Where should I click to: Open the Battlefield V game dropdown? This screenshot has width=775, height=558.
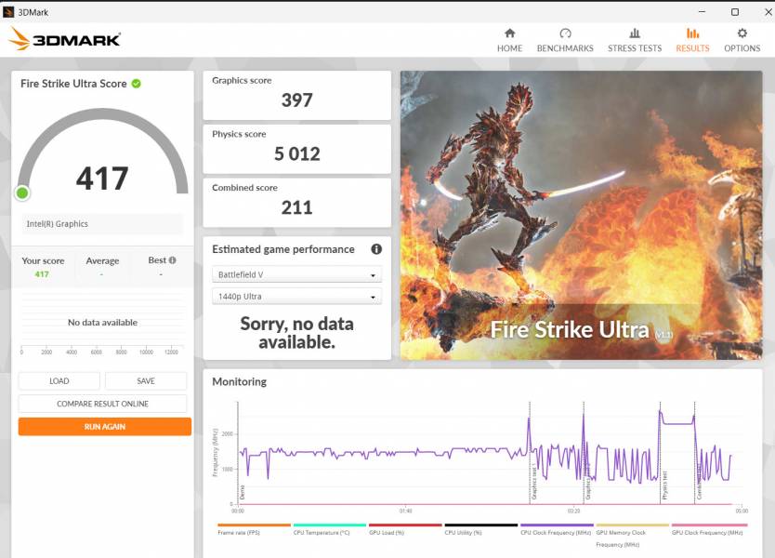tap(297, 274)
